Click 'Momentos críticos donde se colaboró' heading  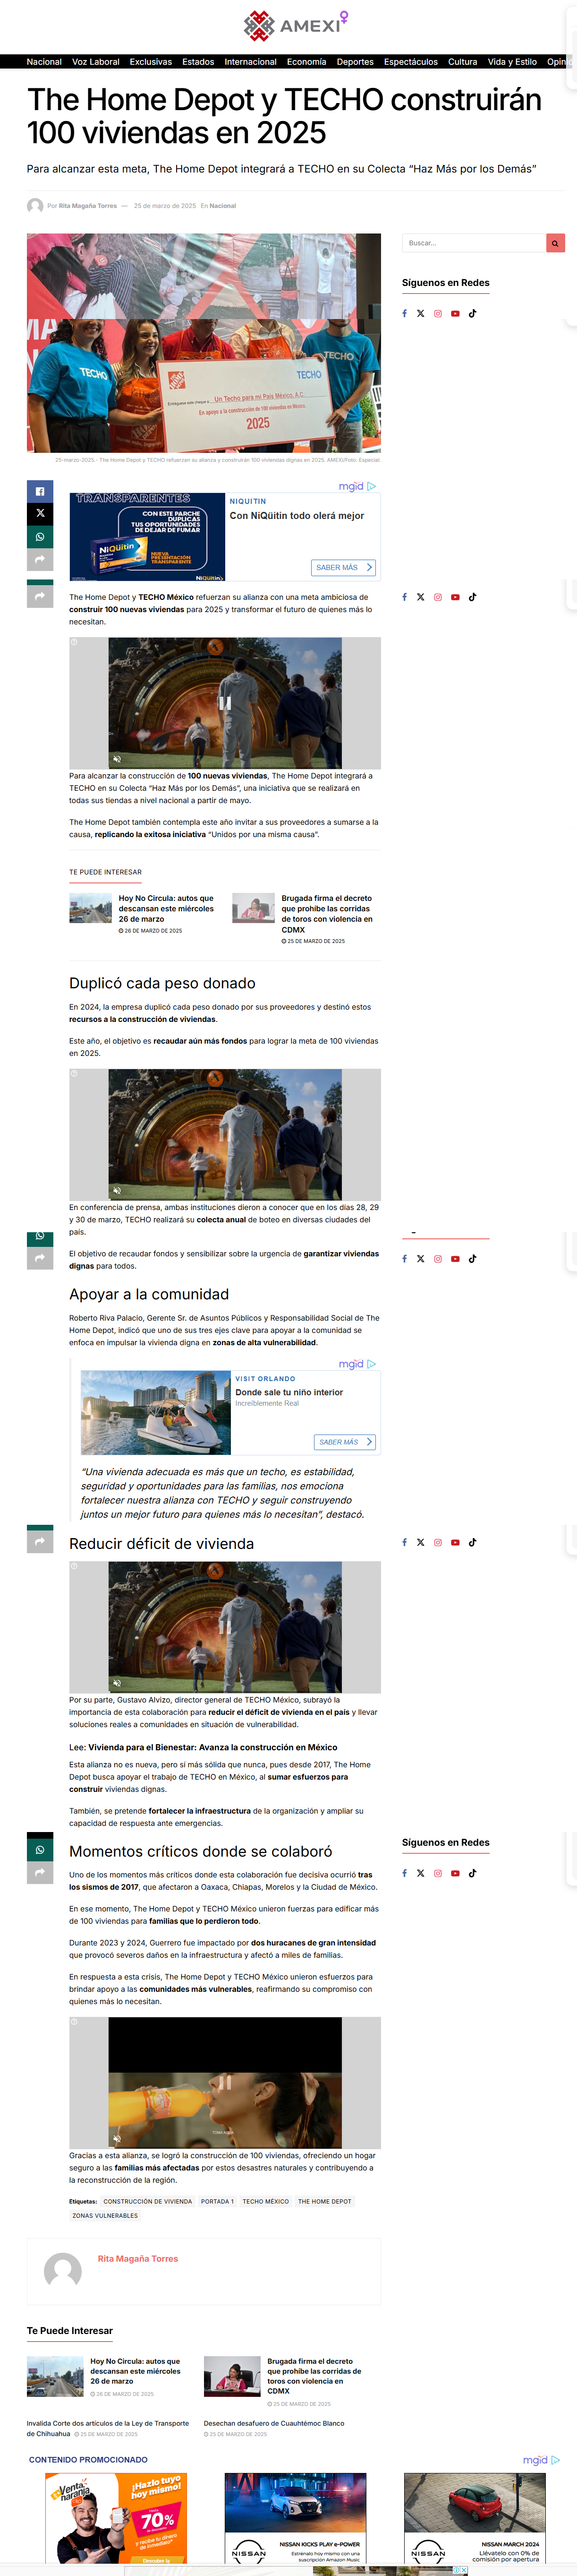pyautogui.click(x=201, y=1851)
